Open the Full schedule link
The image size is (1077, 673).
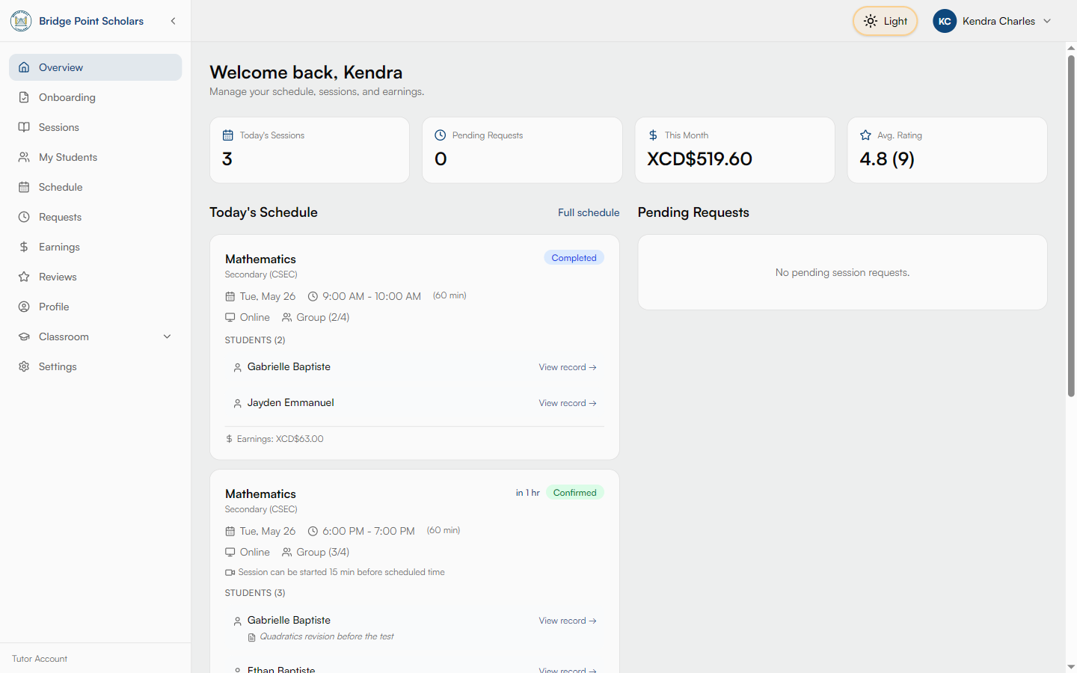coord(589,212)
